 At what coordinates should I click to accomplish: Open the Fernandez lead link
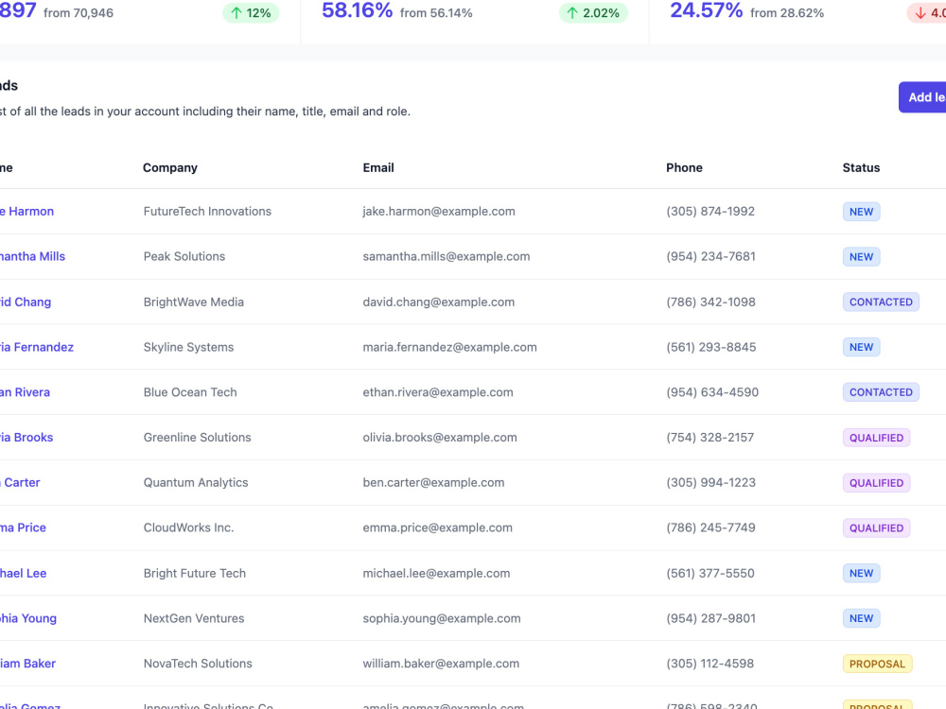[37, 347]
